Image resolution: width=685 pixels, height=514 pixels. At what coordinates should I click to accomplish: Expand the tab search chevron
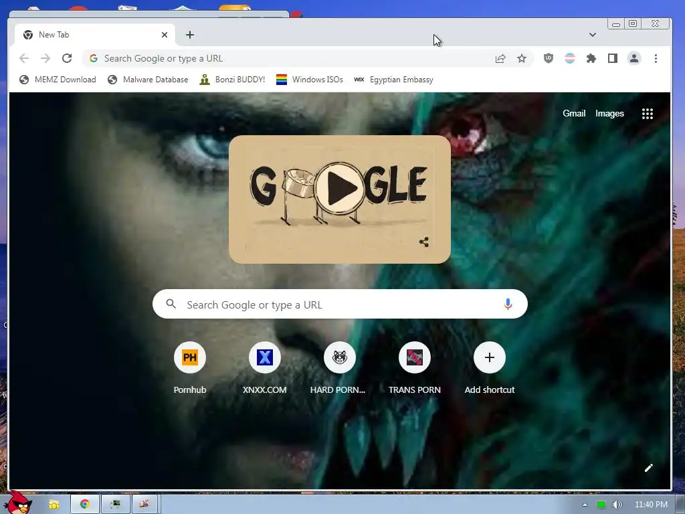tap(593, 35)
